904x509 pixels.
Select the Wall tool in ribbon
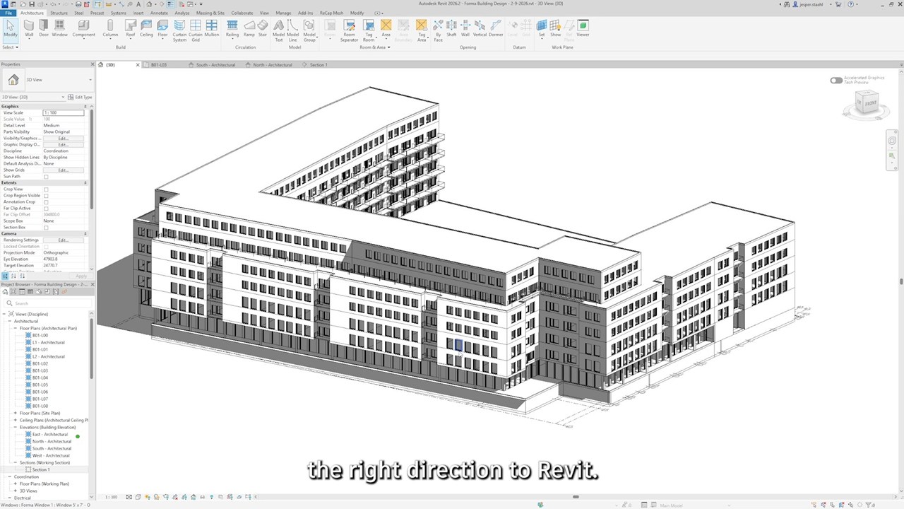[29, 28]
